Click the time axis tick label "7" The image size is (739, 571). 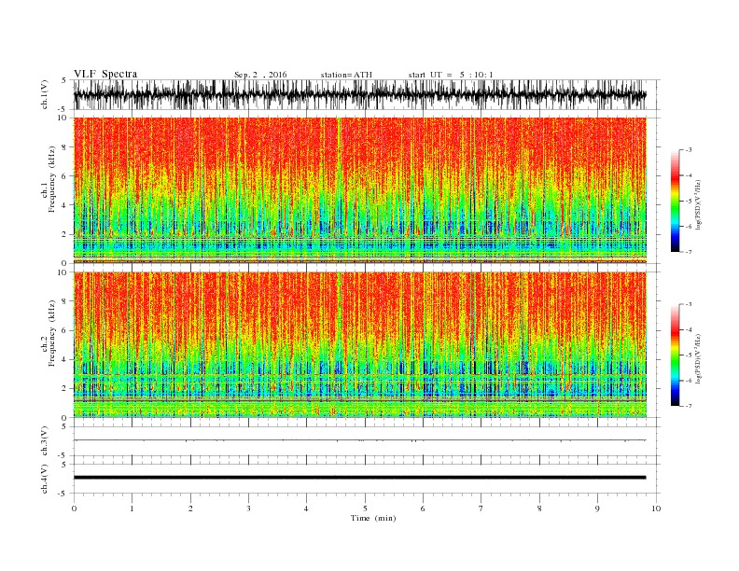[x=481, y=508]
